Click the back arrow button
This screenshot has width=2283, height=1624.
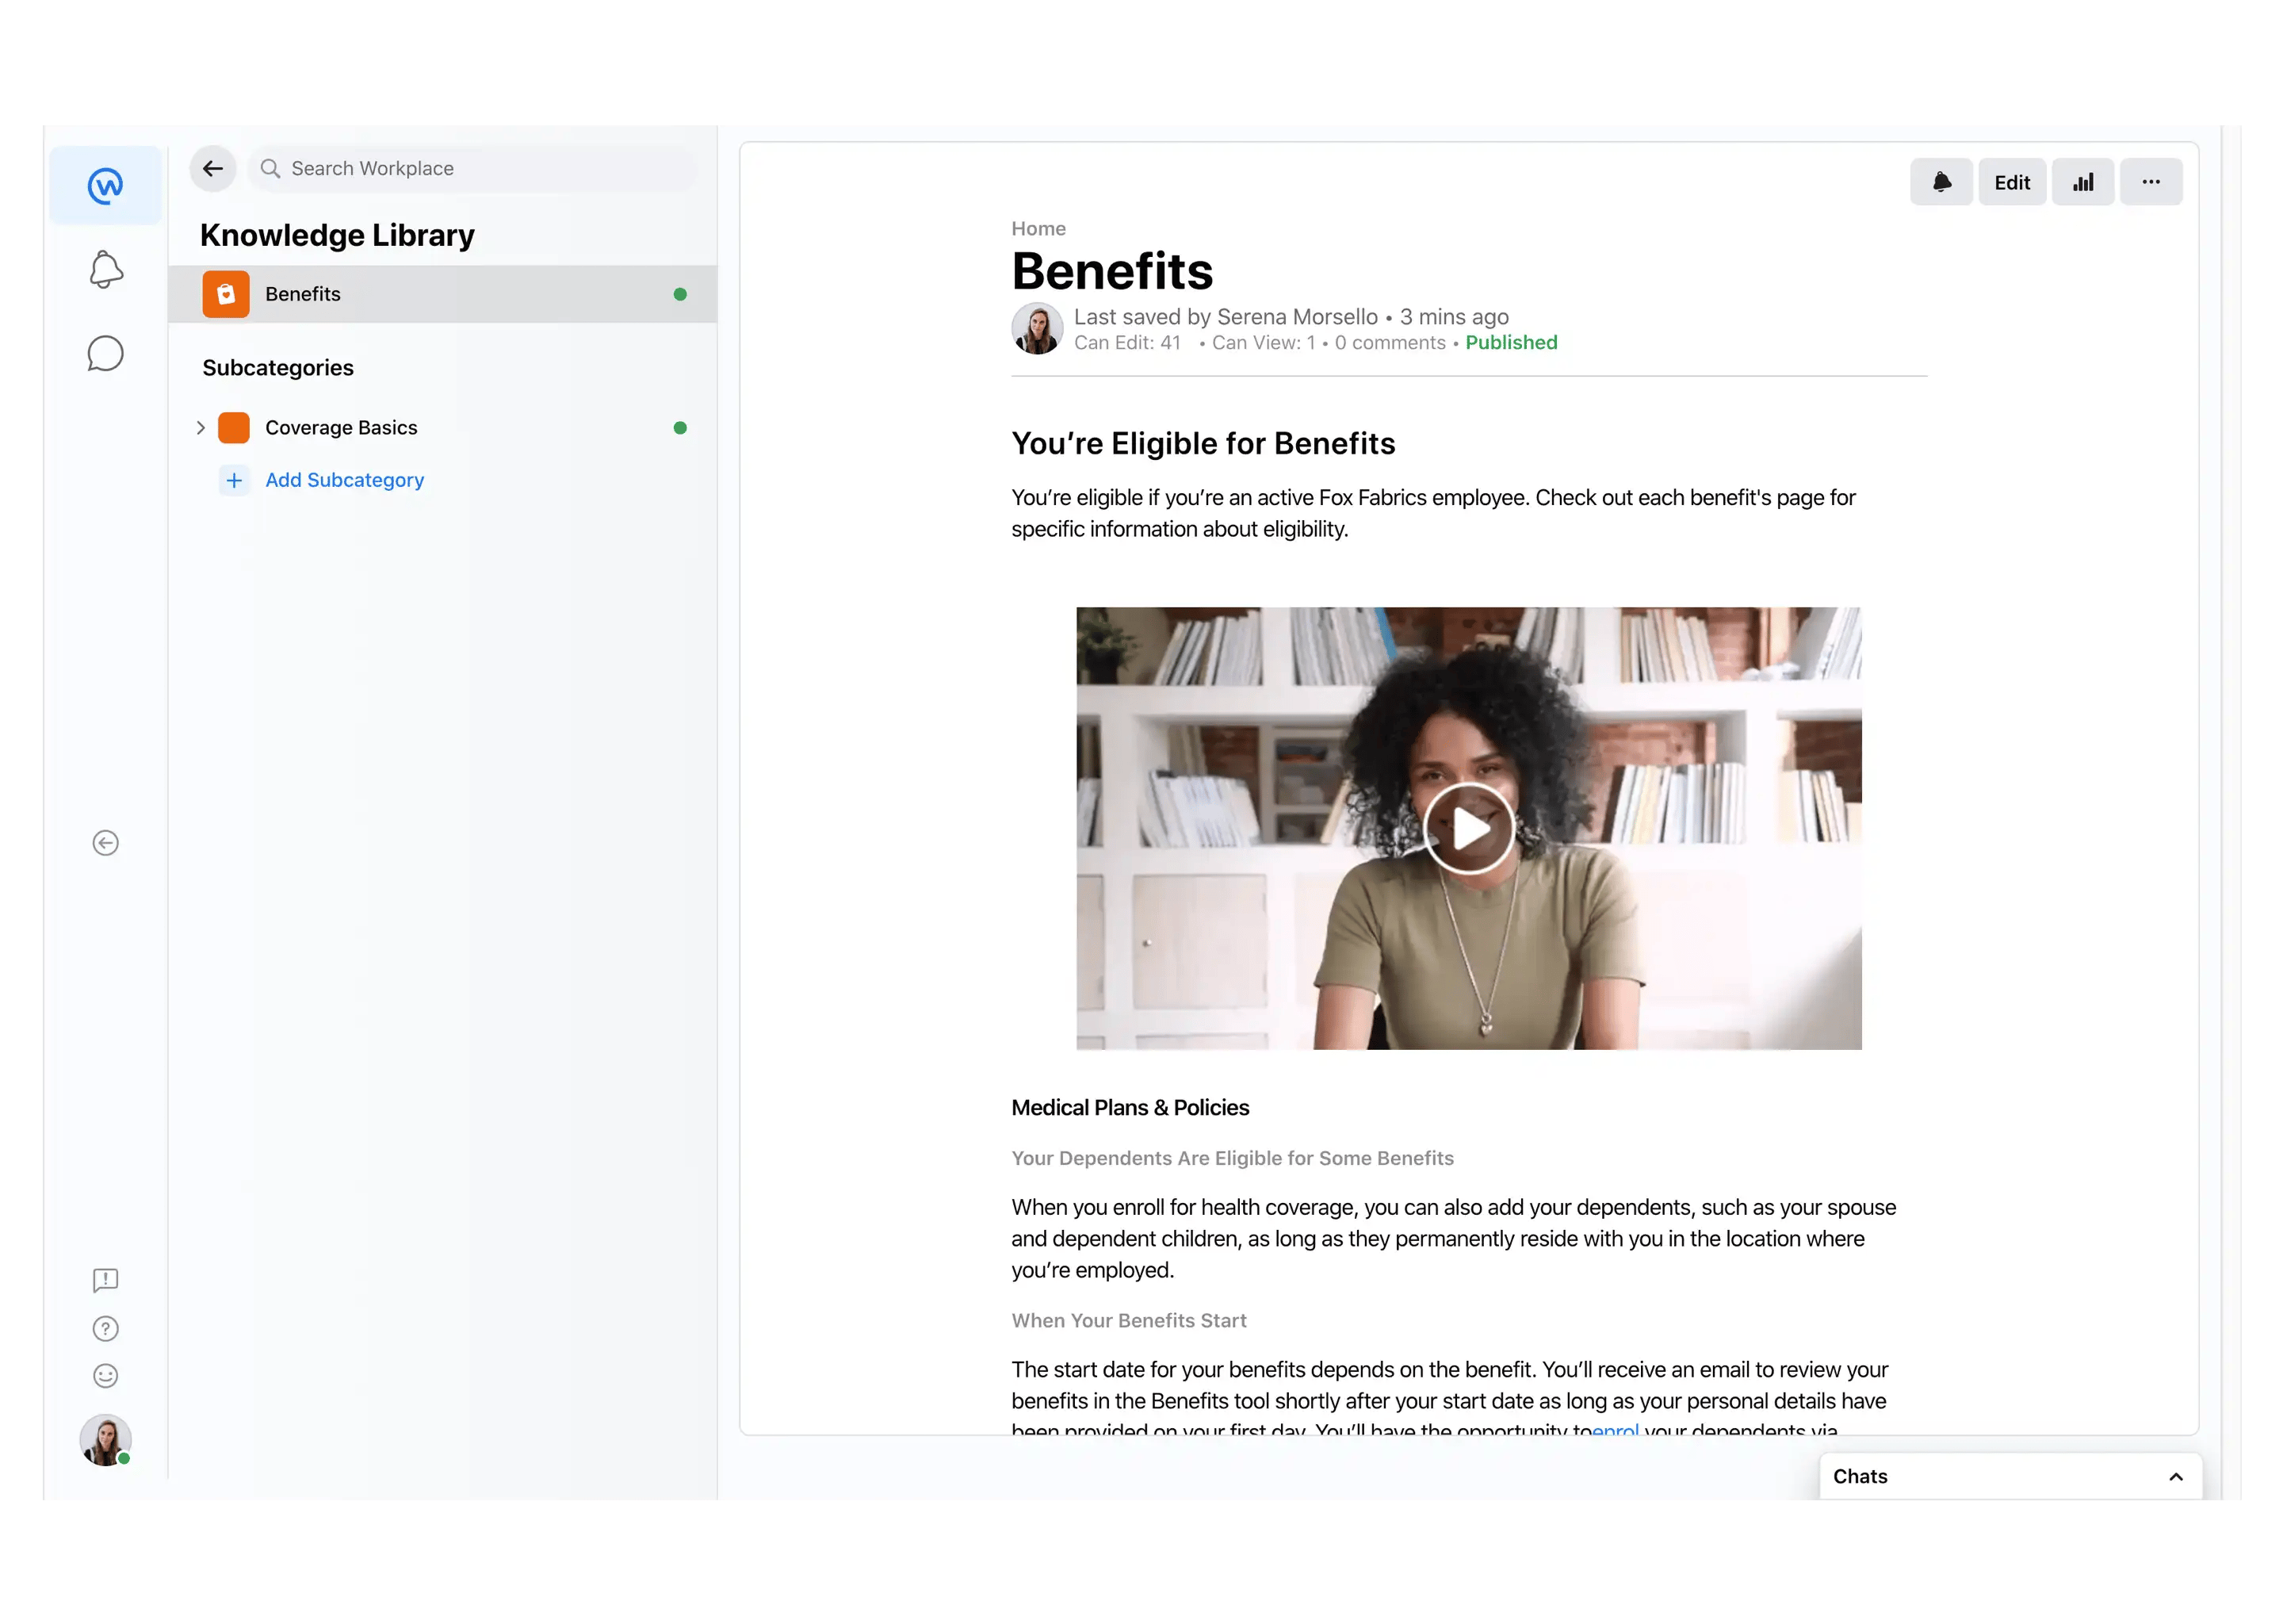coord(213,169)
